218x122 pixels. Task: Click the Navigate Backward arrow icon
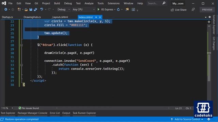6,9
